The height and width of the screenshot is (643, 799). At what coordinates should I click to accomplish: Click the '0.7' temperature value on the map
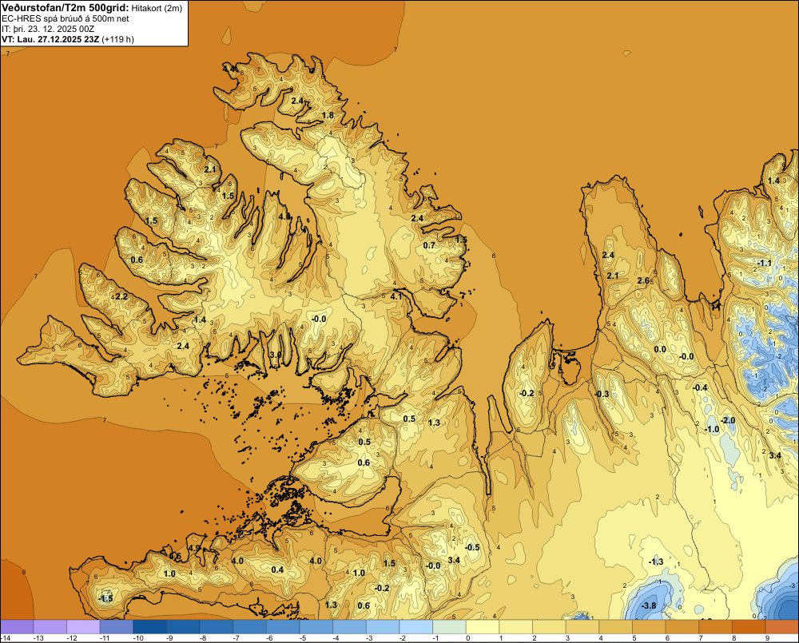(x=430, y=245)
